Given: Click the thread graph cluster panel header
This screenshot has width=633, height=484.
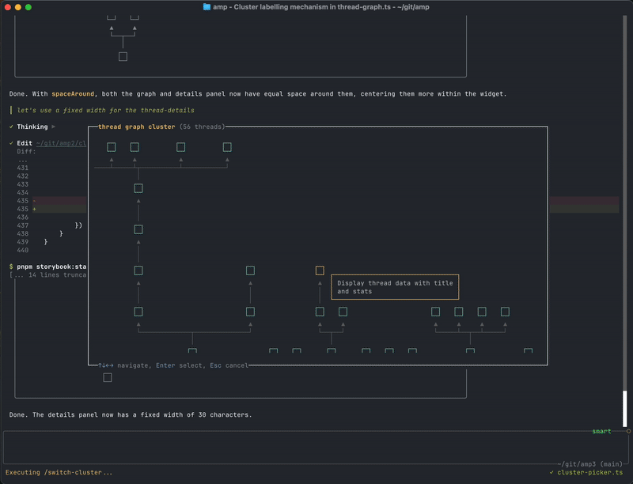Looking at the screenshot, I should click(x=127, y=126).
